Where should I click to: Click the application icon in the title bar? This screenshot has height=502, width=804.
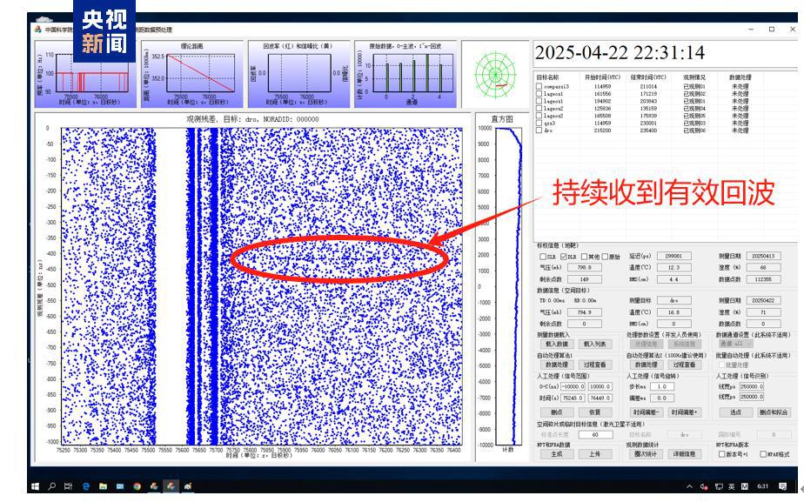point(38,30)
